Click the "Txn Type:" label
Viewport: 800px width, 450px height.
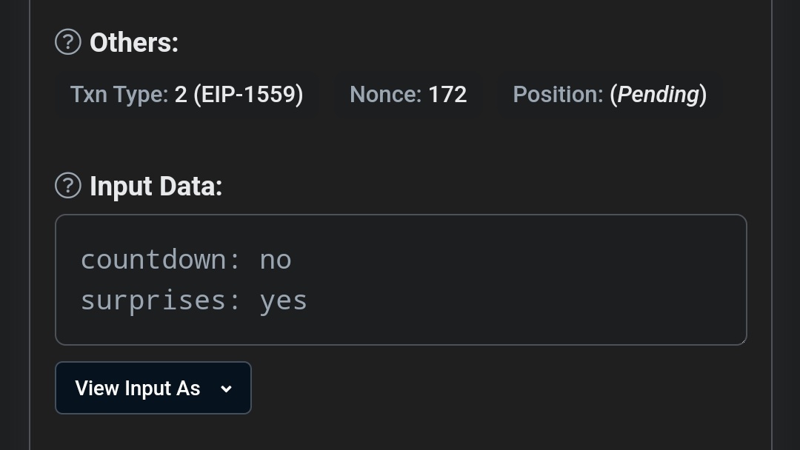click(x=119, y=95)
